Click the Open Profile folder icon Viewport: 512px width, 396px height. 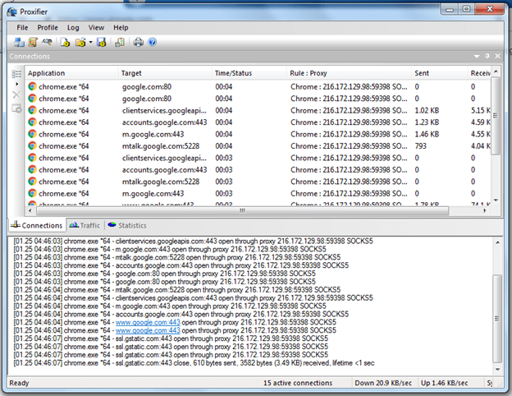80,42
